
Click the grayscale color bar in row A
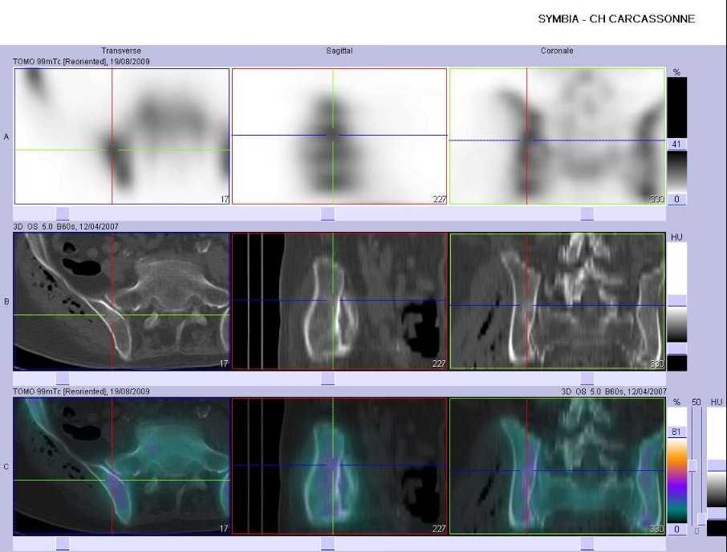coord(677,172)
